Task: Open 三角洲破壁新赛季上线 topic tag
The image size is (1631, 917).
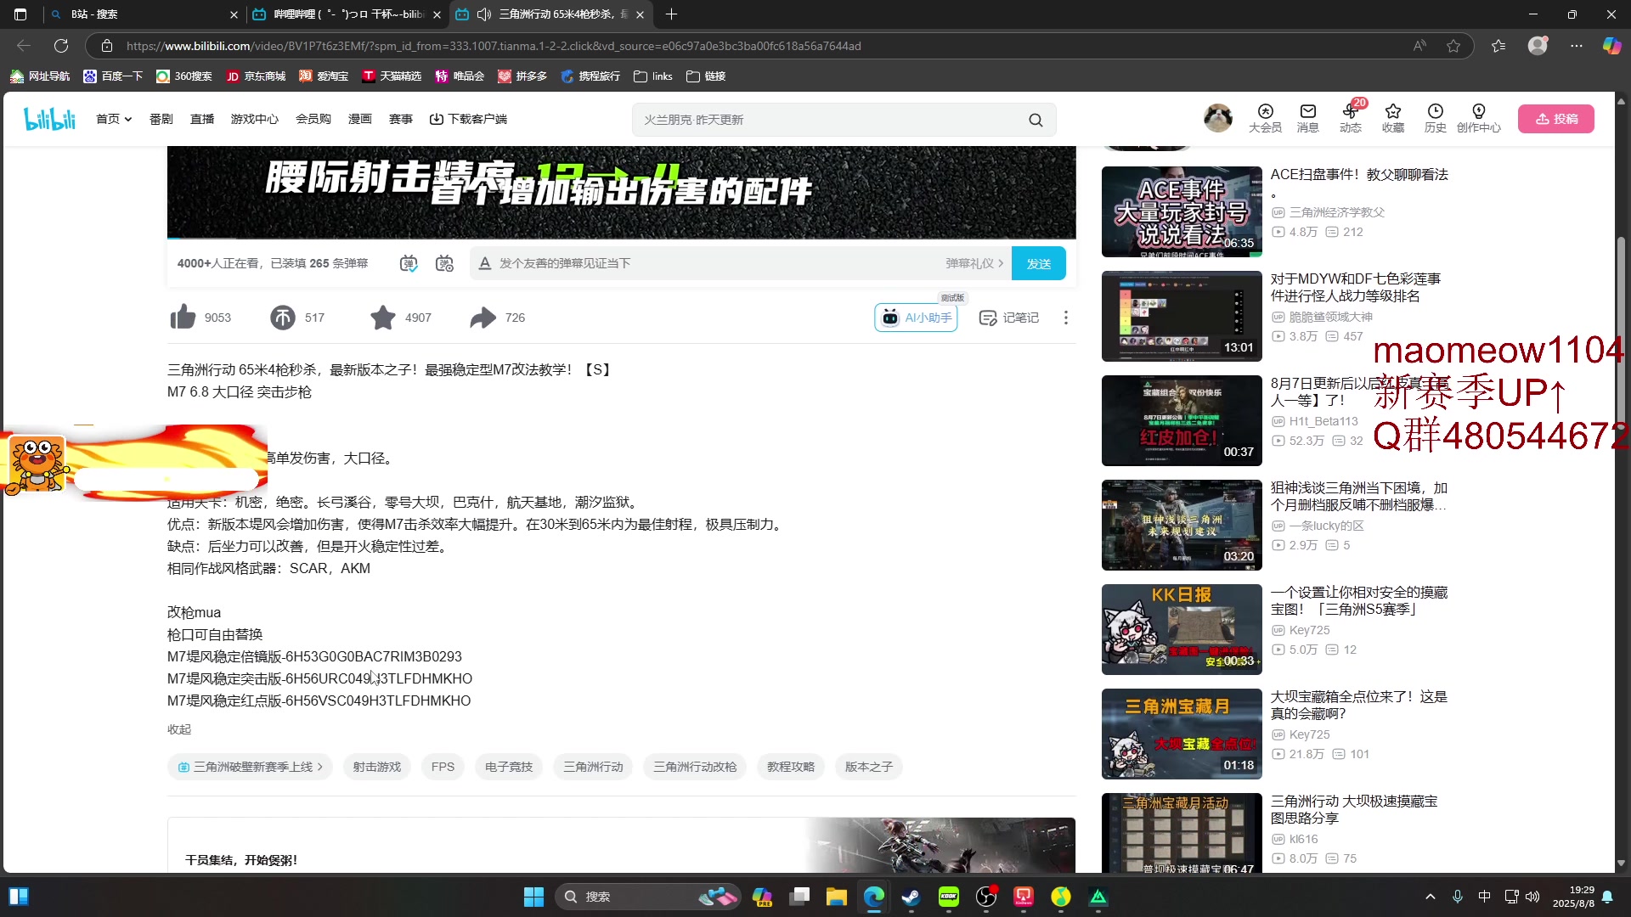Action: click(x=250, y=767)
